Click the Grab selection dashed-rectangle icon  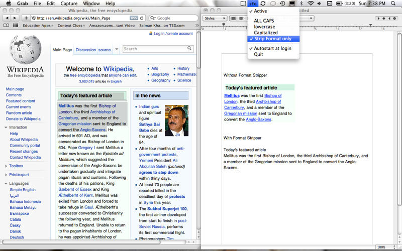click(243, 4)
